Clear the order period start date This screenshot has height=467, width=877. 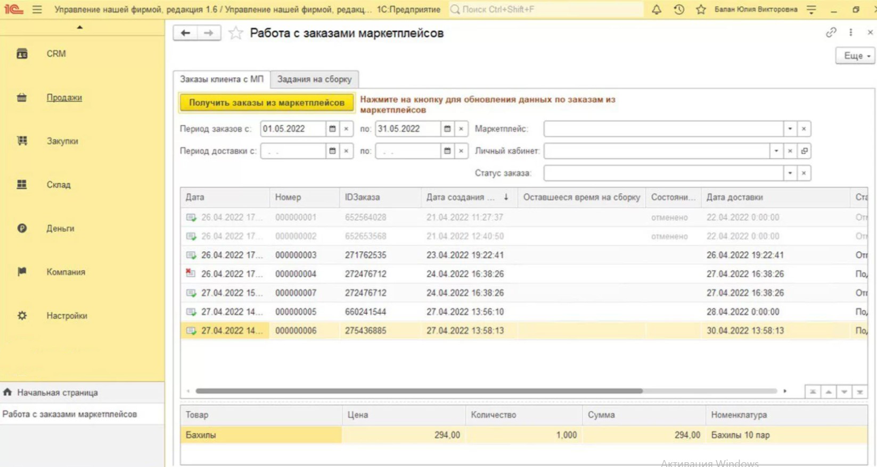pos(346,129)
